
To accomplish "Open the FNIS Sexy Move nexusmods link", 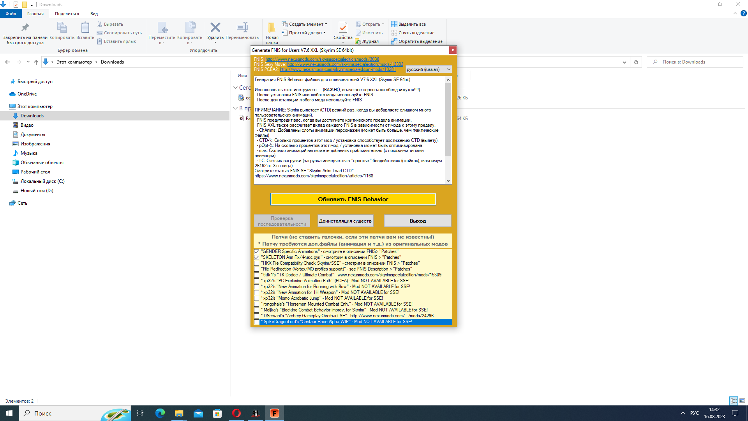I will (x=345, y=64).
